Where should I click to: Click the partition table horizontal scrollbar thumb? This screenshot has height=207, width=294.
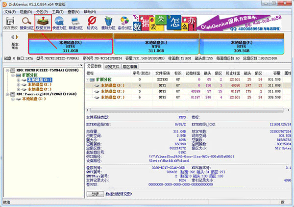[187, 110]
